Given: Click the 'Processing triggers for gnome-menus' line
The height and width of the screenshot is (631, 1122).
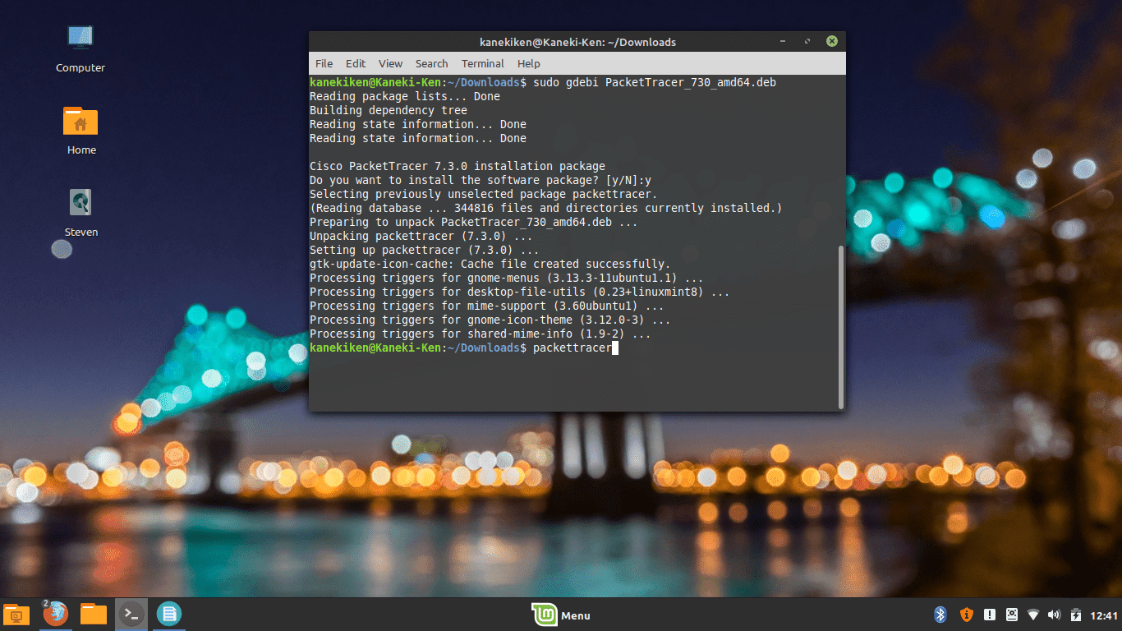Looking at the screenshot, I should [x=507, y=278].
